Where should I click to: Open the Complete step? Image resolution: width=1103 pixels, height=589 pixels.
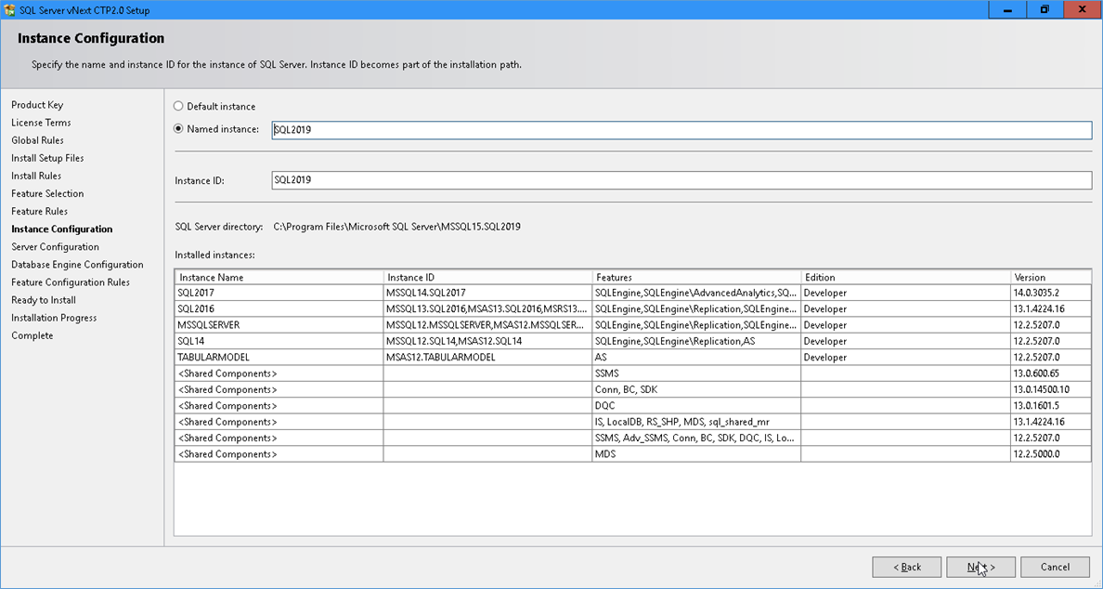click(x=32, y=335)
